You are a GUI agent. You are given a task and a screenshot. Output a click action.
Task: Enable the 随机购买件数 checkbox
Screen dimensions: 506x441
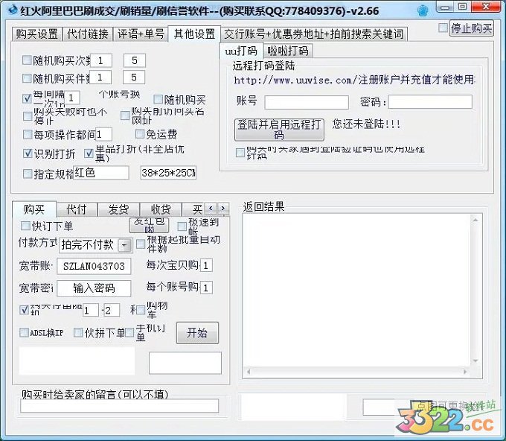(x=27, y=78)
